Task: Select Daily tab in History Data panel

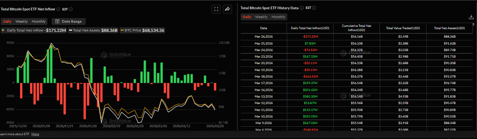Action: [x=247, y=17]
